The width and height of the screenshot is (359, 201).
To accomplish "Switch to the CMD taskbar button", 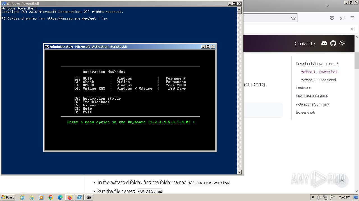I will pos(89,197).
